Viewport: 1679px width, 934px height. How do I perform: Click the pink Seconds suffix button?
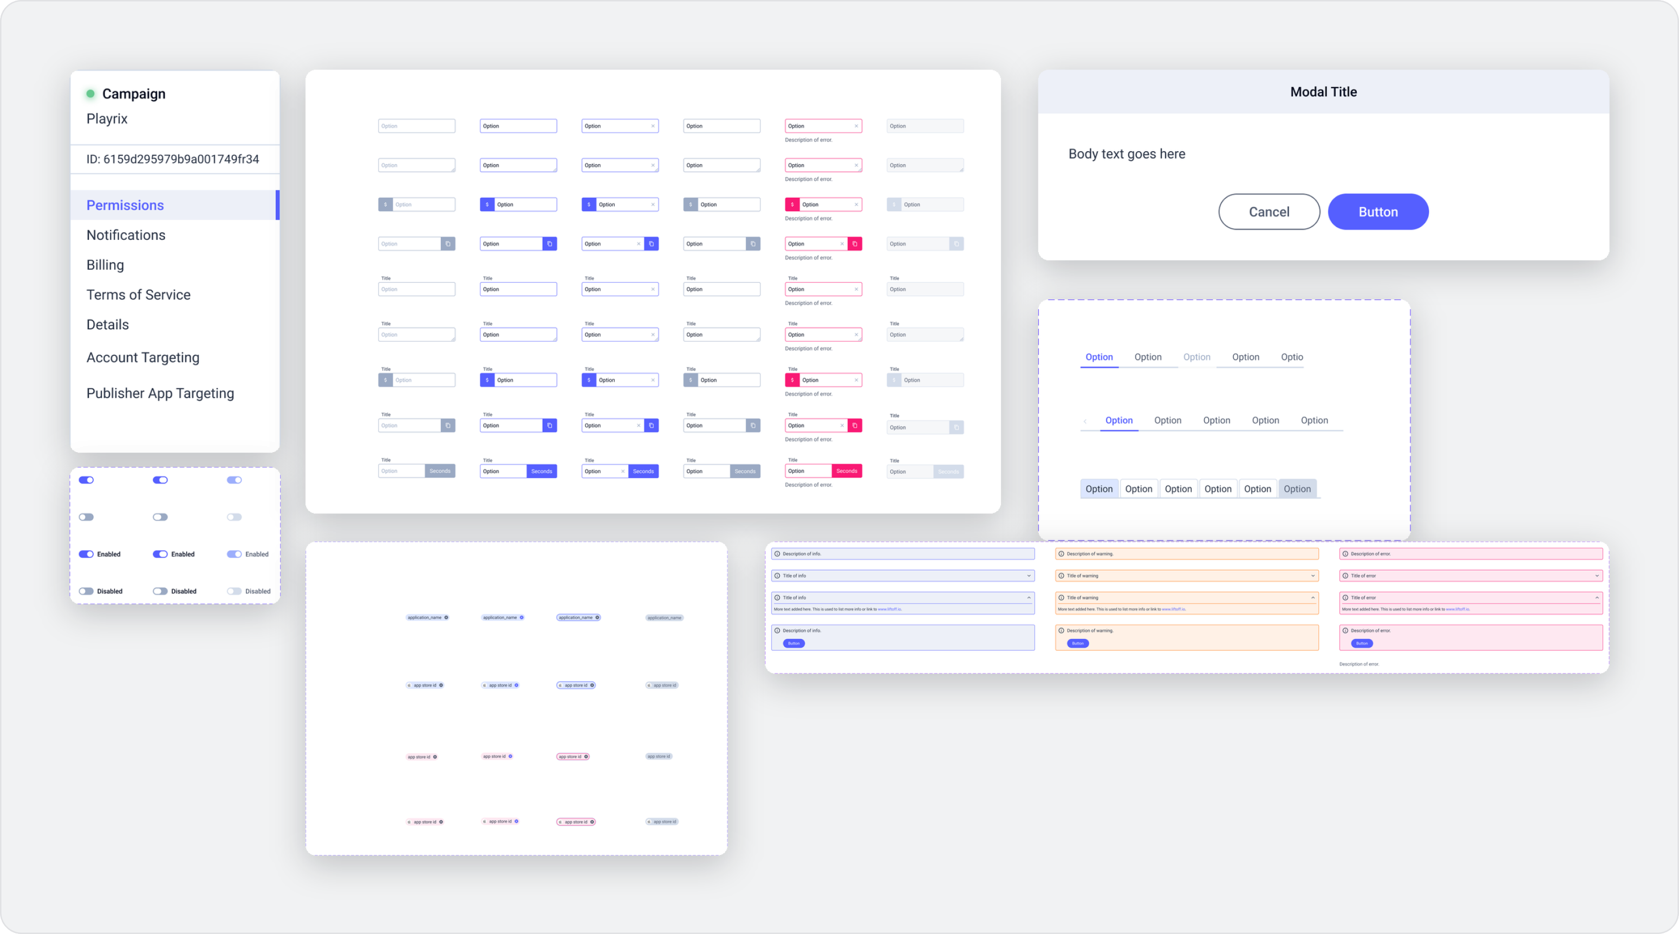(x=847, y=471)
